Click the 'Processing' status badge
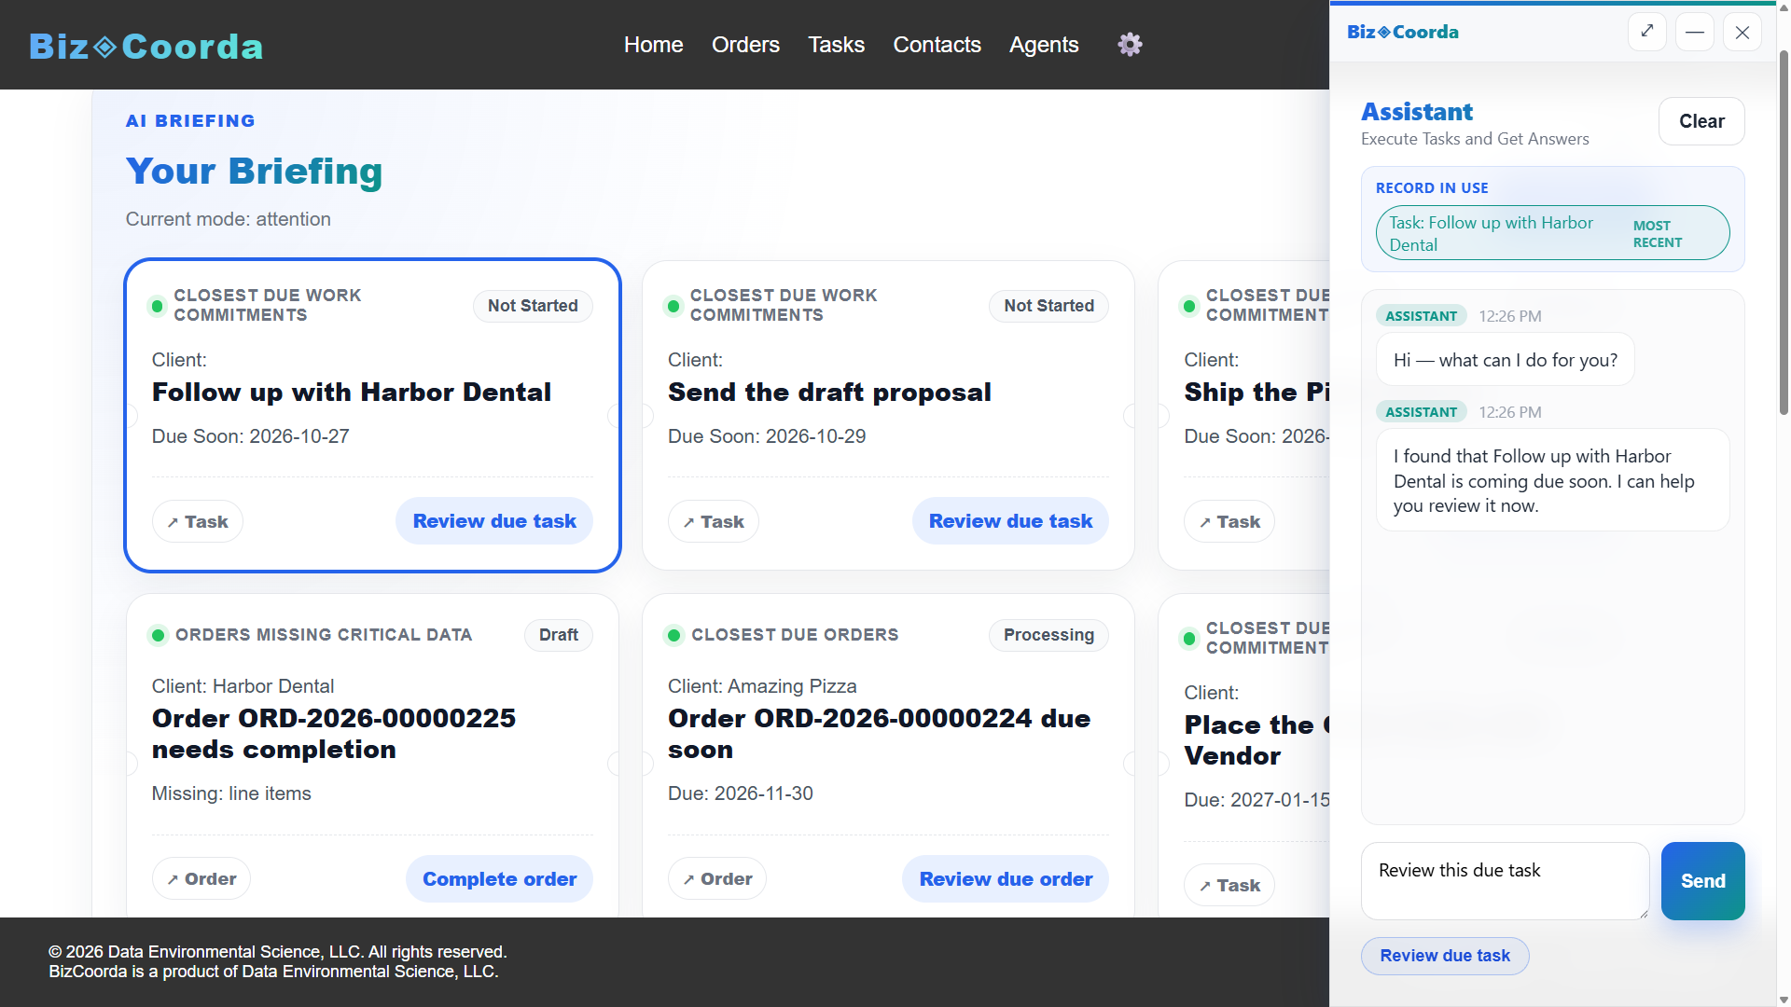 click(x=1048, y=635)
